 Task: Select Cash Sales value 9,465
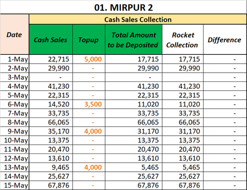(51, 167)
